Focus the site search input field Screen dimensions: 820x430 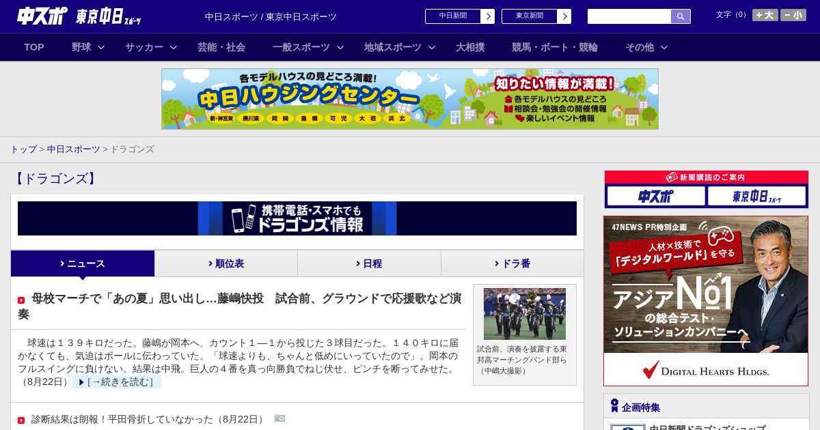(x=629, y=16)
